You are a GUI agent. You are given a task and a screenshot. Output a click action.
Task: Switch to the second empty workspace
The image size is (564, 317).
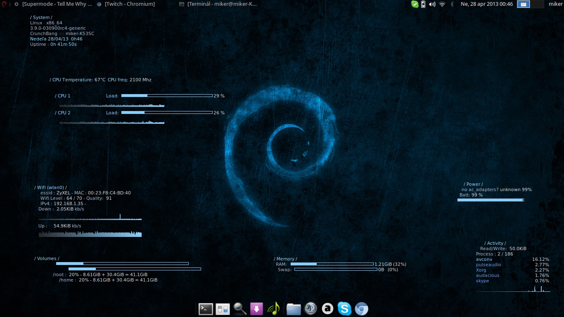537,4
